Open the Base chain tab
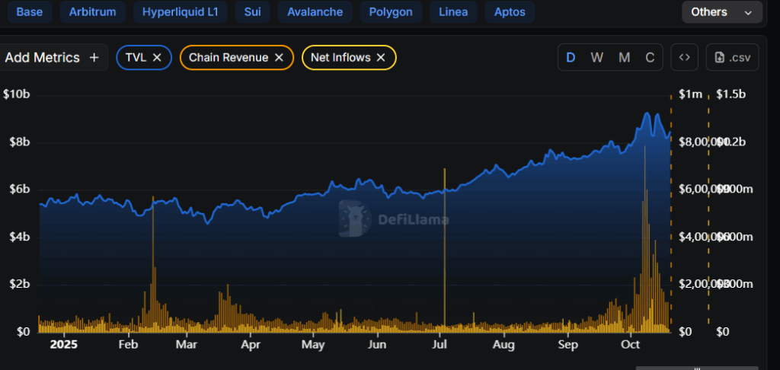The height and width of the screenshot is (370, 780). [30, 12]
